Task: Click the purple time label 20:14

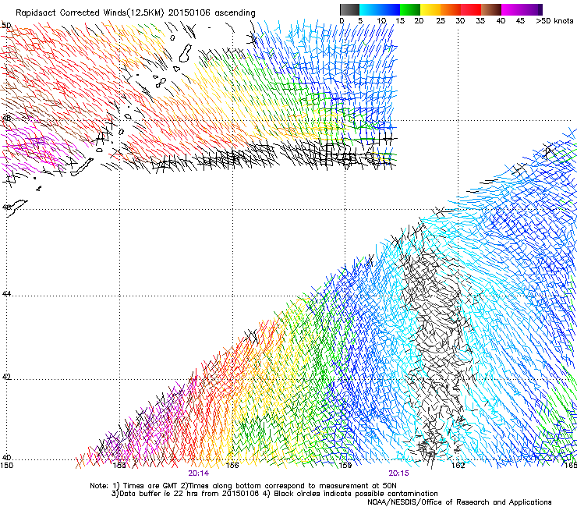Action: tap(198, 473)
